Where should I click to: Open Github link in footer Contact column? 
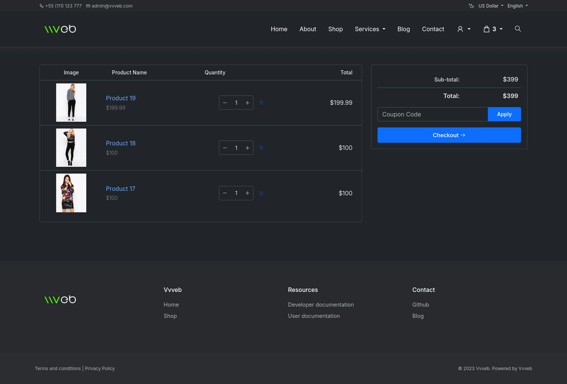[421, 304]
